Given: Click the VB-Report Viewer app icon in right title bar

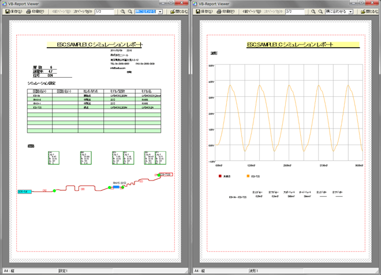Looking at the screenshot, I should [x=195, y=3].
